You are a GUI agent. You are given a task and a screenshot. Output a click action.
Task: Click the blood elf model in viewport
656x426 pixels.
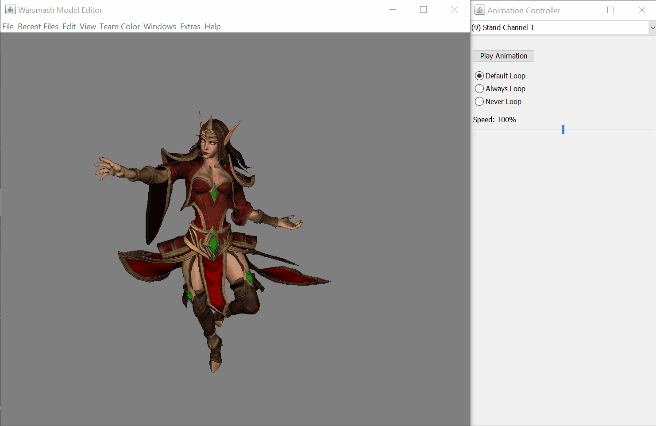pos(212,241)
